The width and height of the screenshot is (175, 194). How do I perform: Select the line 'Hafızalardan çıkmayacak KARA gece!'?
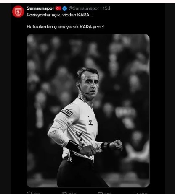point(65,27)
